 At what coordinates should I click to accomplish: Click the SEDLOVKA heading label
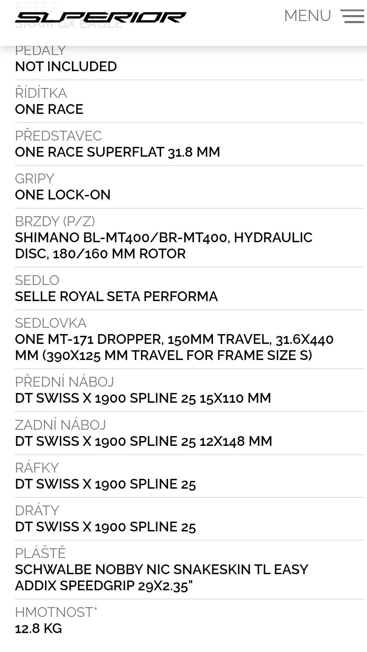(51, 323)
